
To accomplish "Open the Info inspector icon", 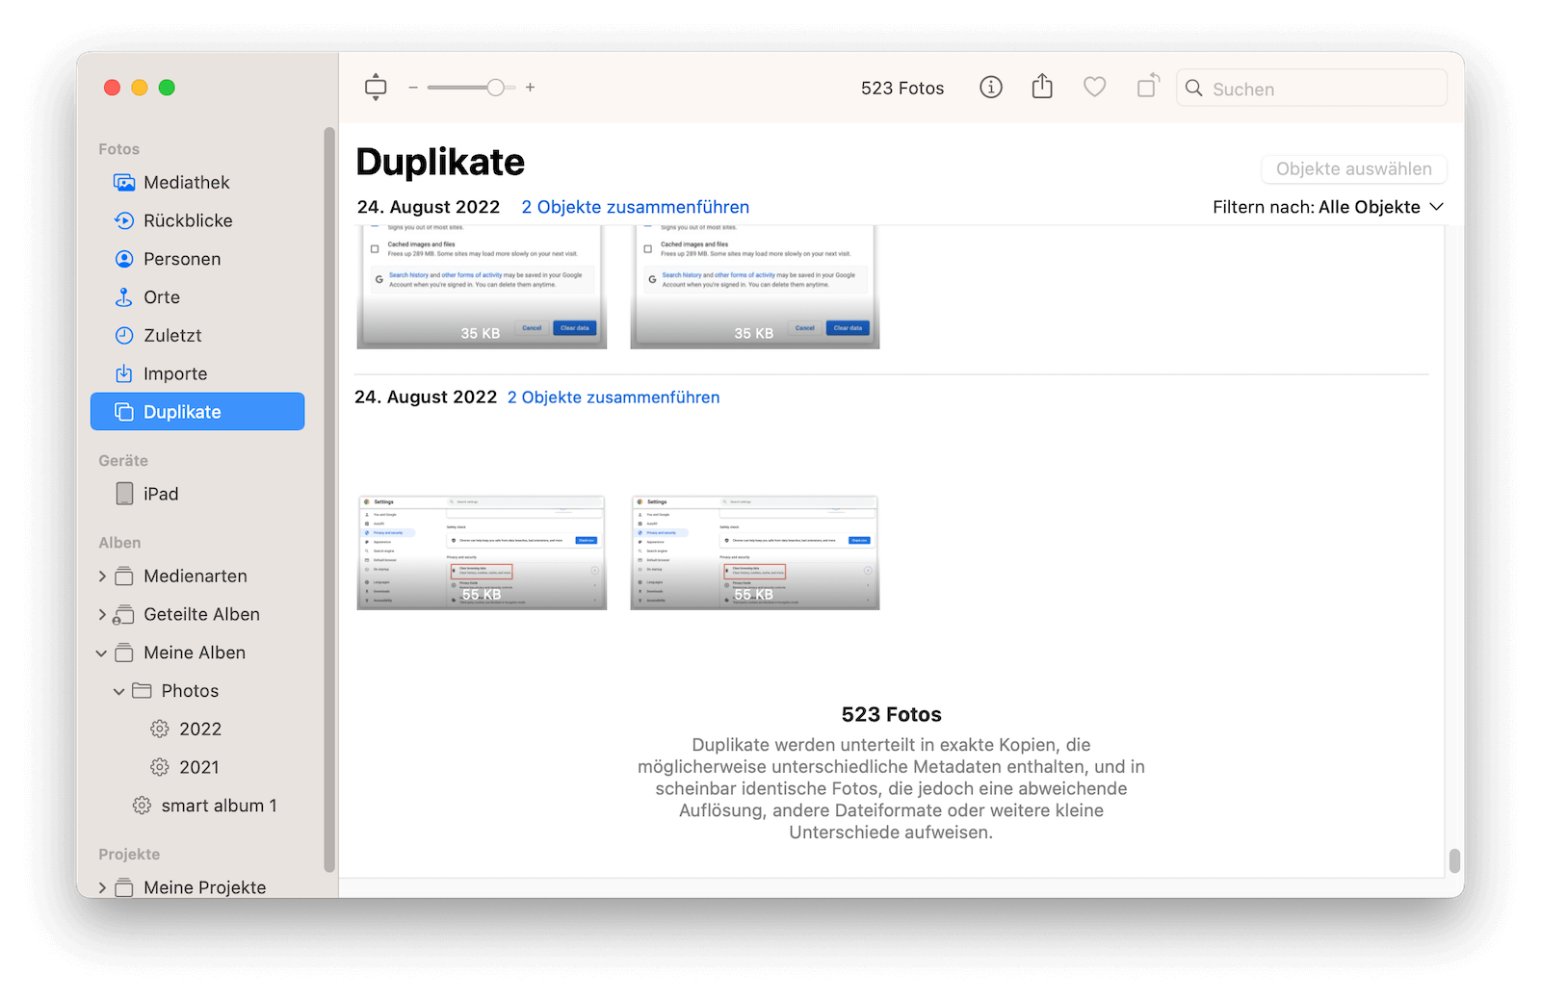I will click(x=991, y=88).
